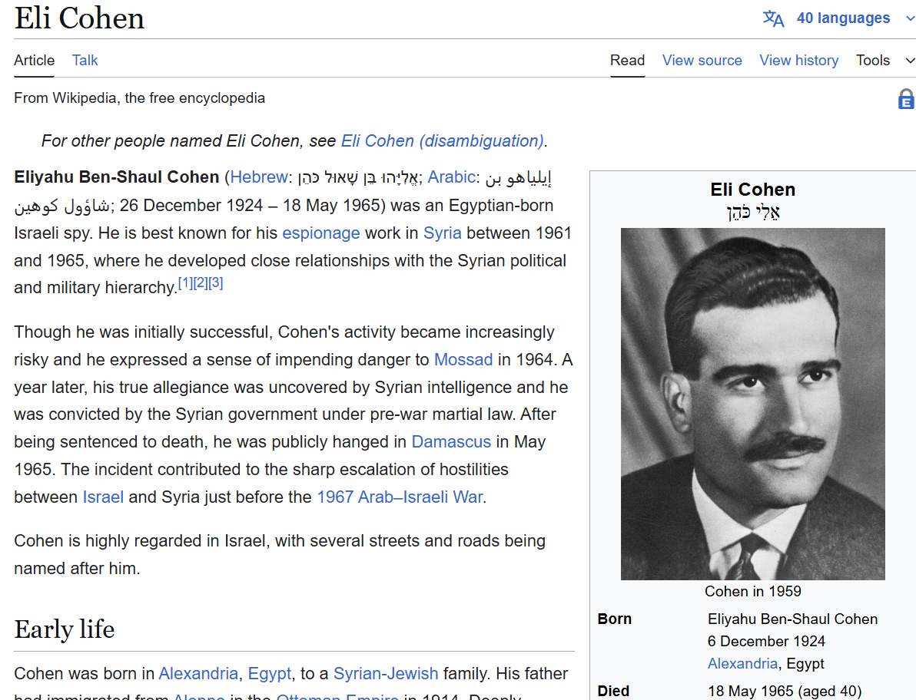The image size is (916, 700).
Task: Click the 'Cohen in 1959' caption
Action: click(752, 591)
